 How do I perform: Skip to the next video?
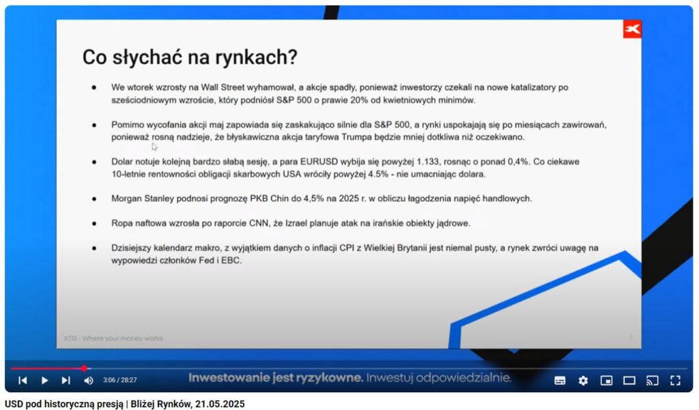(x=66, y=380)
